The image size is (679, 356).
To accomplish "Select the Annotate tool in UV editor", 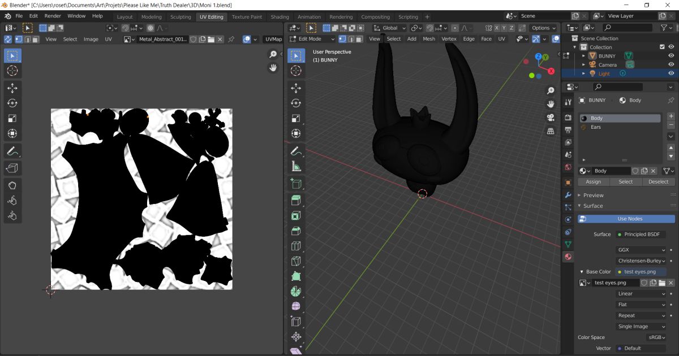I will click(x=12, y=151).
